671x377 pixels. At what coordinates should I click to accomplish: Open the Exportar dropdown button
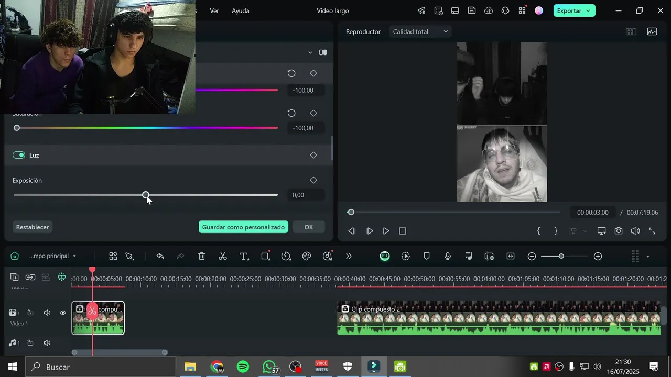(574, 10)
